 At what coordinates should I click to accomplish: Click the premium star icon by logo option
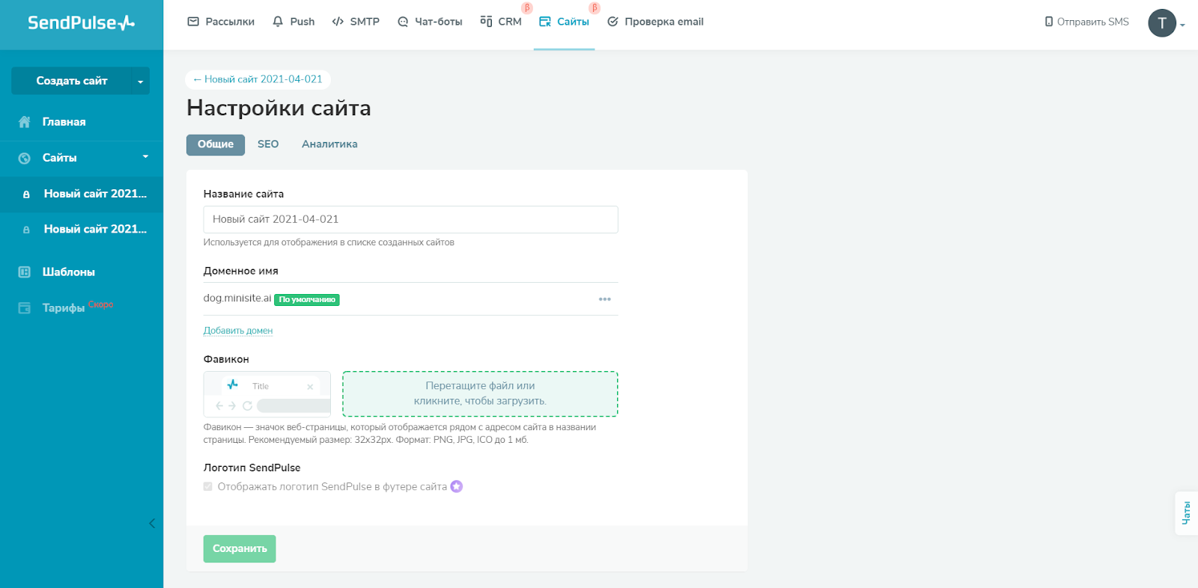(457, 487)
